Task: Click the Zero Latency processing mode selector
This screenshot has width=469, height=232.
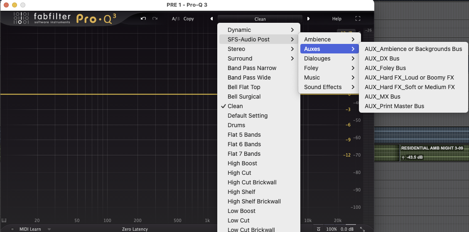Action: (135, 229)
